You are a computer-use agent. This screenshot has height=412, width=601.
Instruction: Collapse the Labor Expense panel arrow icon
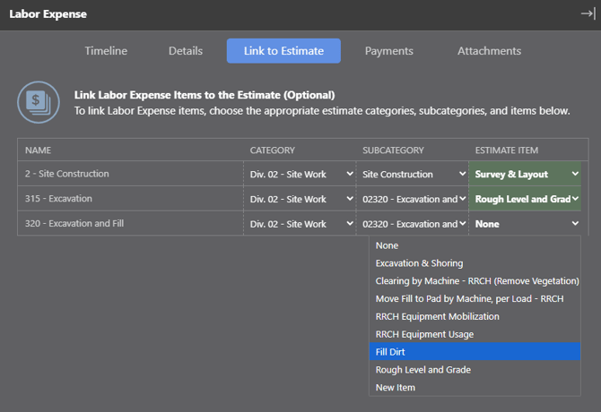pos(588,13)
